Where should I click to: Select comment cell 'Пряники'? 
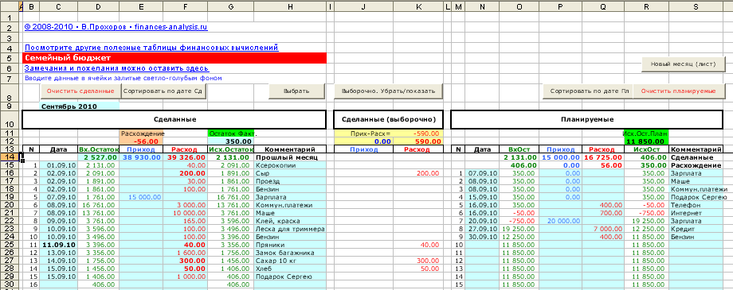tap(290, 244)
